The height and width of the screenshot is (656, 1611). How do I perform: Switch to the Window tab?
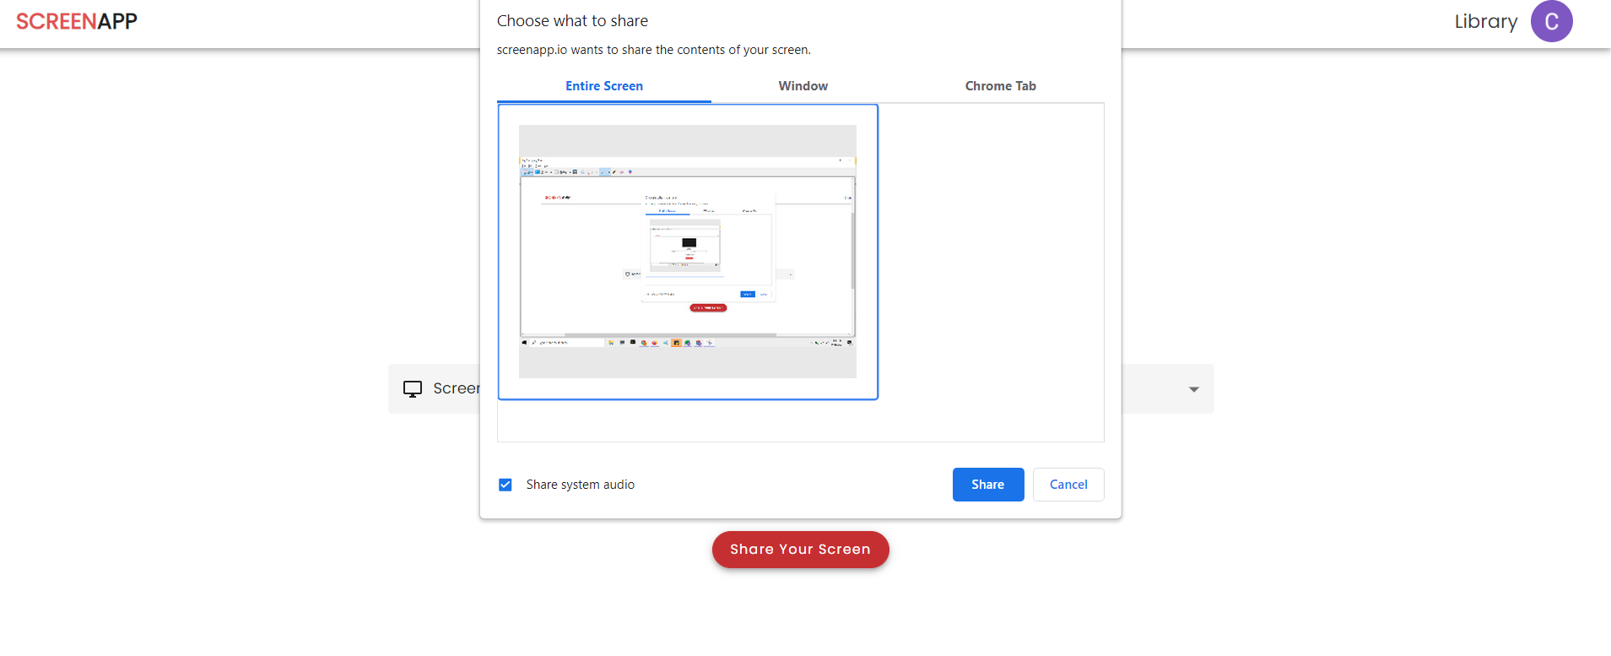point(803,86)
